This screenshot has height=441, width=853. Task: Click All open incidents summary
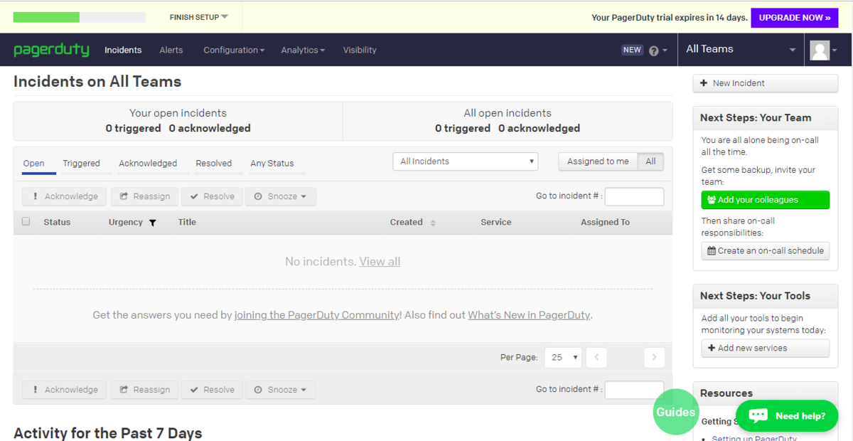(x=508, y=121)
